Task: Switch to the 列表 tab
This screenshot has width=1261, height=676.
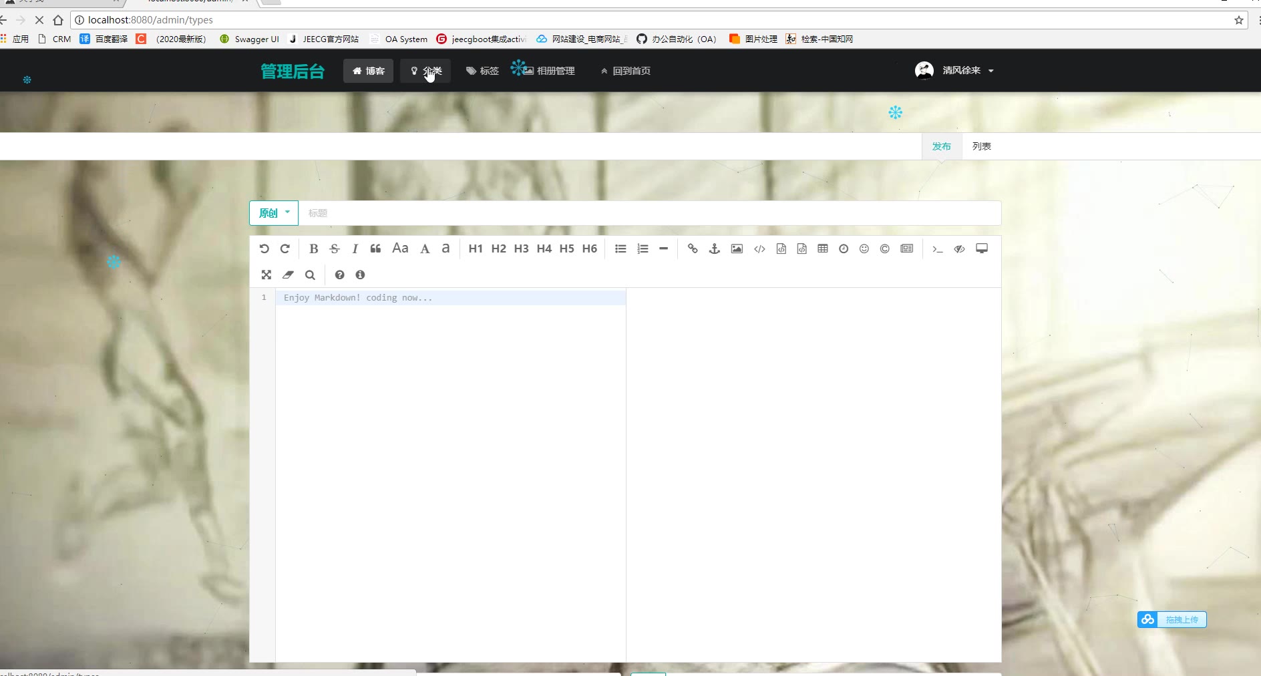Action: (x=982, y=146)
